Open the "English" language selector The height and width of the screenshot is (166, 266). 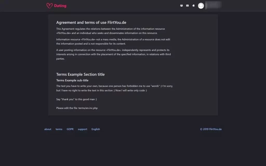click(96, 129)
